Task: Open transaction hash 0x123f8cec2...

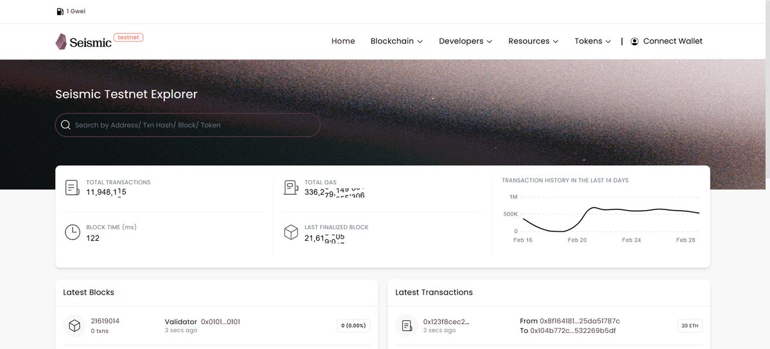Action: tap(446, 321)
